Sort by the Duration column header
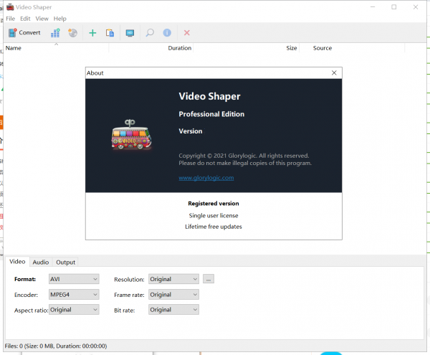The height and width of the screenshot is (355, 430). (x=151, y=48)
